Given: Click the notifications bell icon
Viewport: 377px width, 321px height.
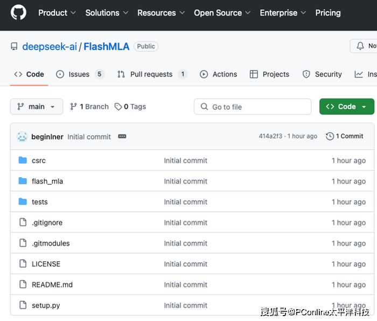Looking at the screenshot, I should 360,46.
